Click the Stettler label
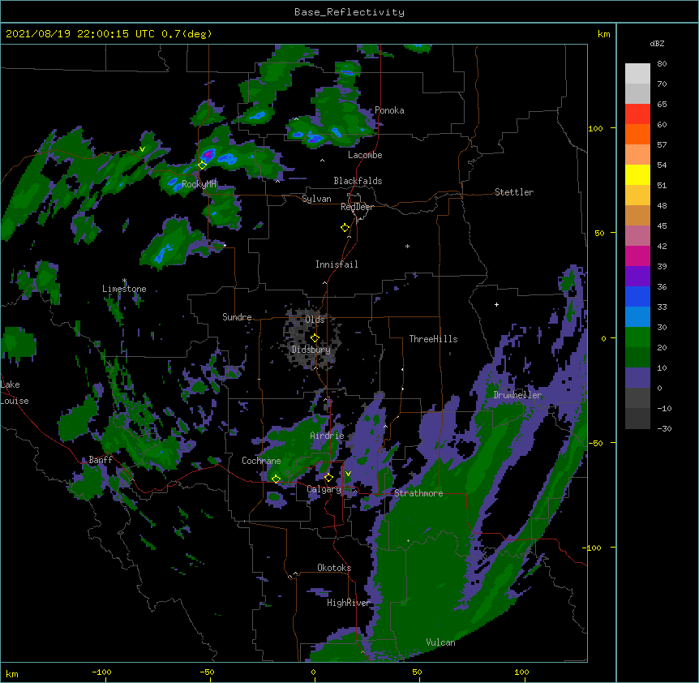This screenshot has width=699, height=683. point(514,192)
